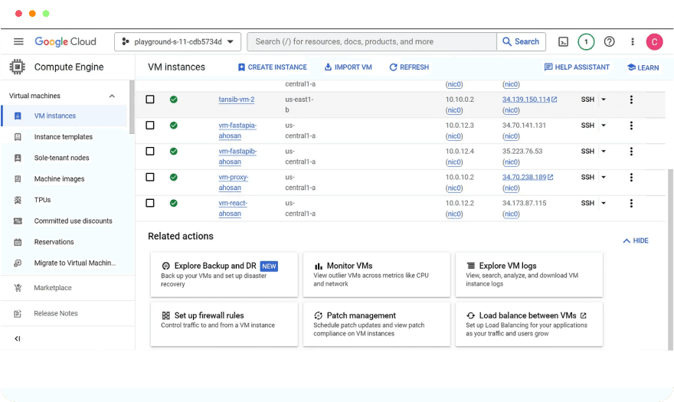The height and width of the screenshot is (402, 674).
Task: Open SSH dropdown arrow for tansib-vm-2
Action: (x=604, y=100)
